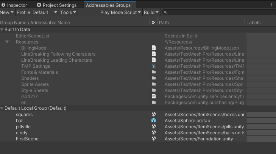Click the en folder icon

[x=154, y=102]
